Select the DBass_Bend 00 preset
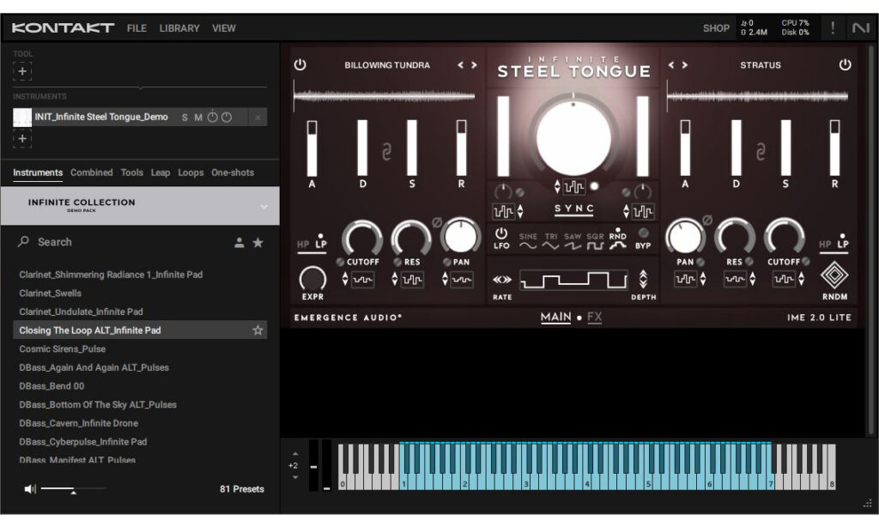The width and height of the screenshot is (879, 527). 140,385
